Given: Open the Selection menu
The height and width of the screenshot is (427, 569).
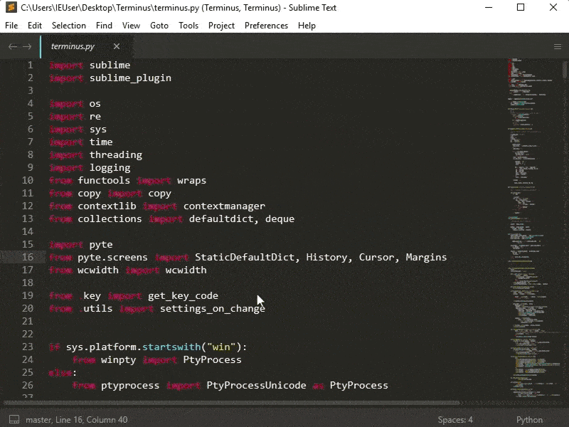Looking at the screenshot, I should click(68, 26).
